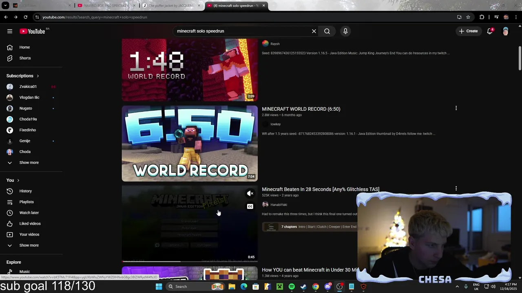Unmute the 28 Seconds video preview
This screenshot has height=293, width=522.
(x=250, y=194)
